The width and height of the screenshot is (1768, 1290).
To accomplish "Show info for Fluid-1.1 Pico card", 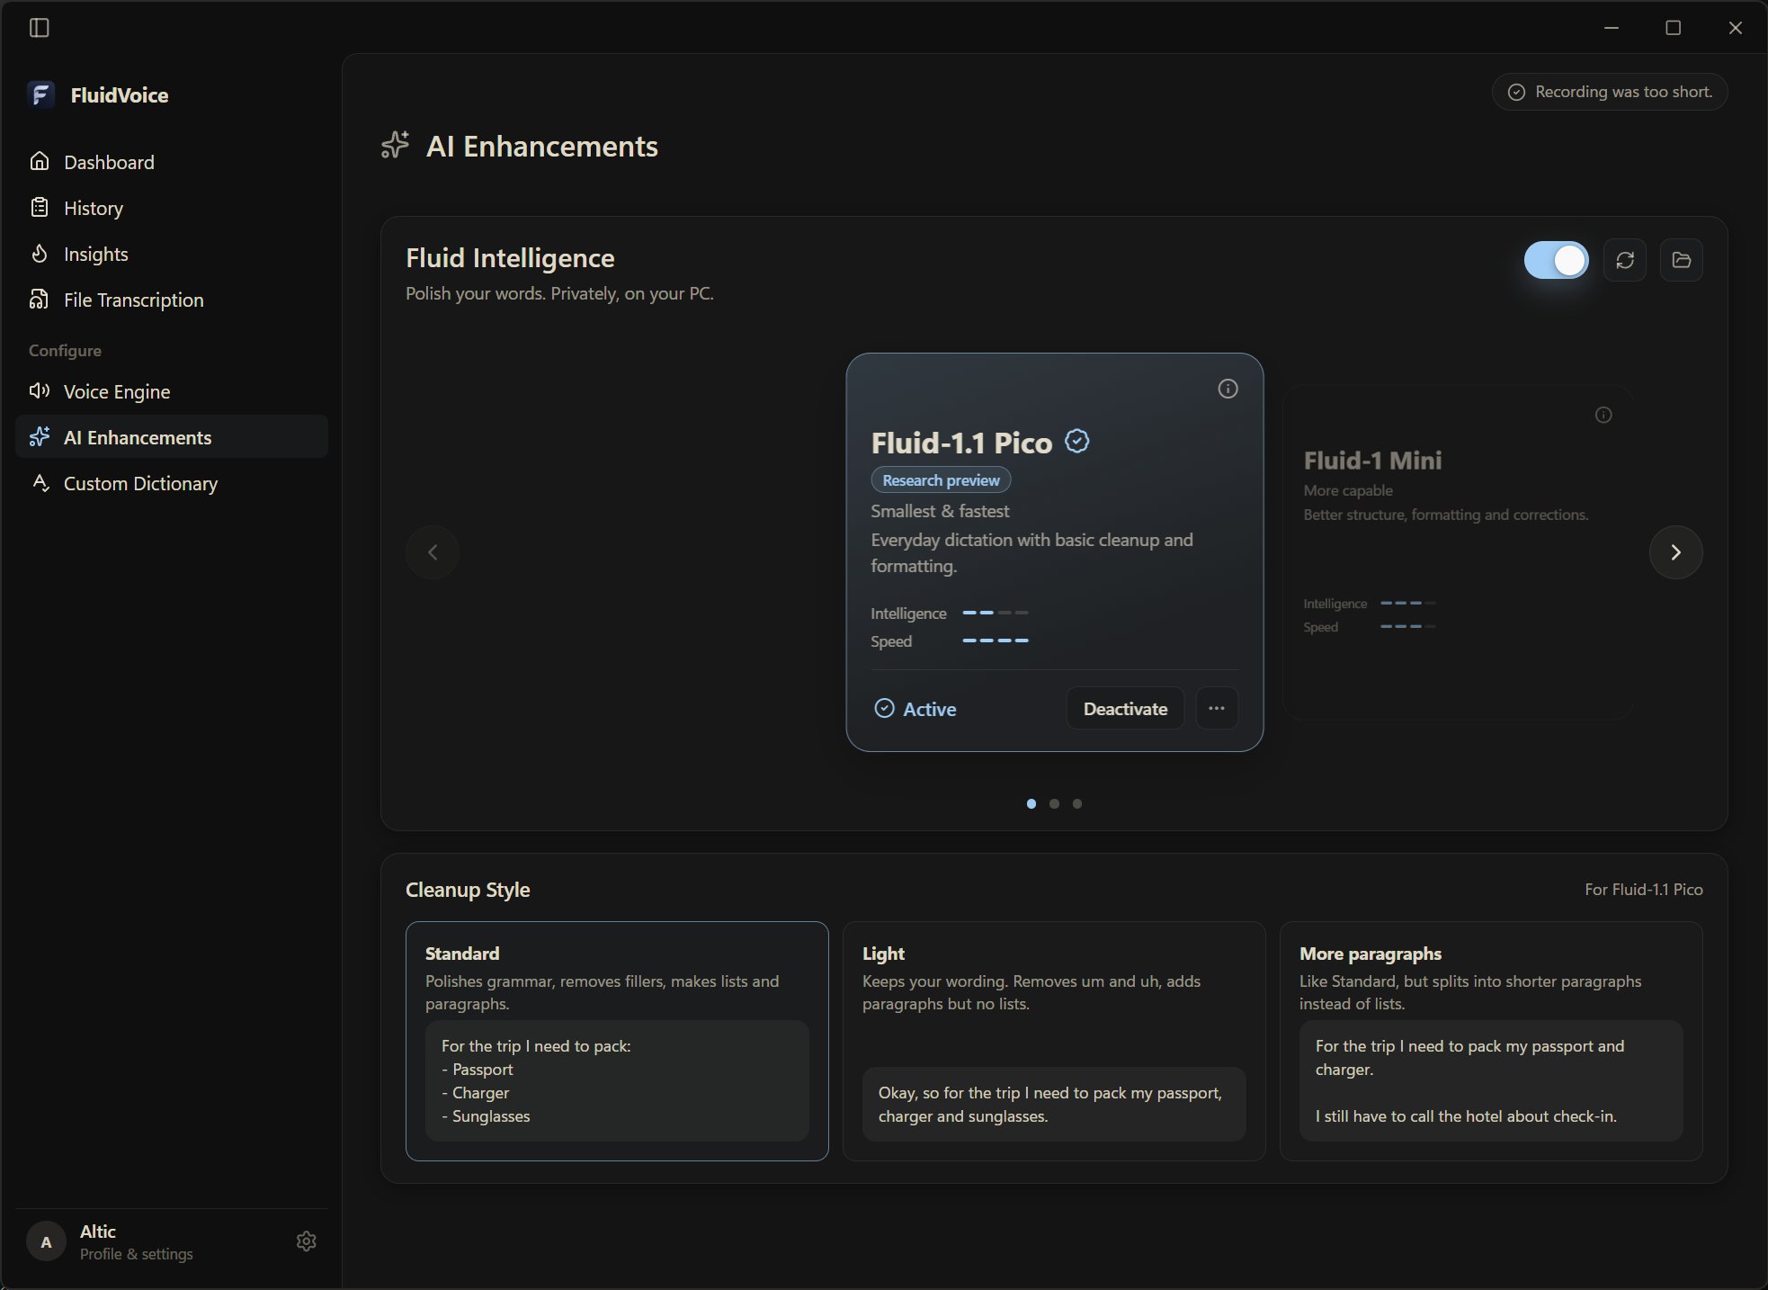I will point(1228,389).
